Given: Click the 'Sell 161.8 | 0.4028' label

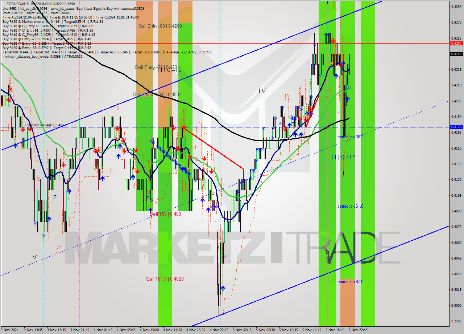Looking at the screenshot, I should point(165,279).
